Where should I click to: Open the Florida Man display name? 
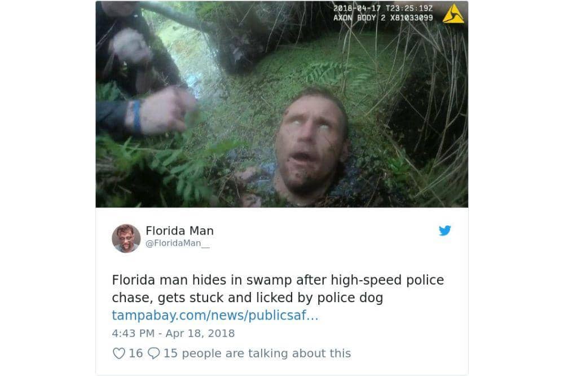tap(179, 231)
